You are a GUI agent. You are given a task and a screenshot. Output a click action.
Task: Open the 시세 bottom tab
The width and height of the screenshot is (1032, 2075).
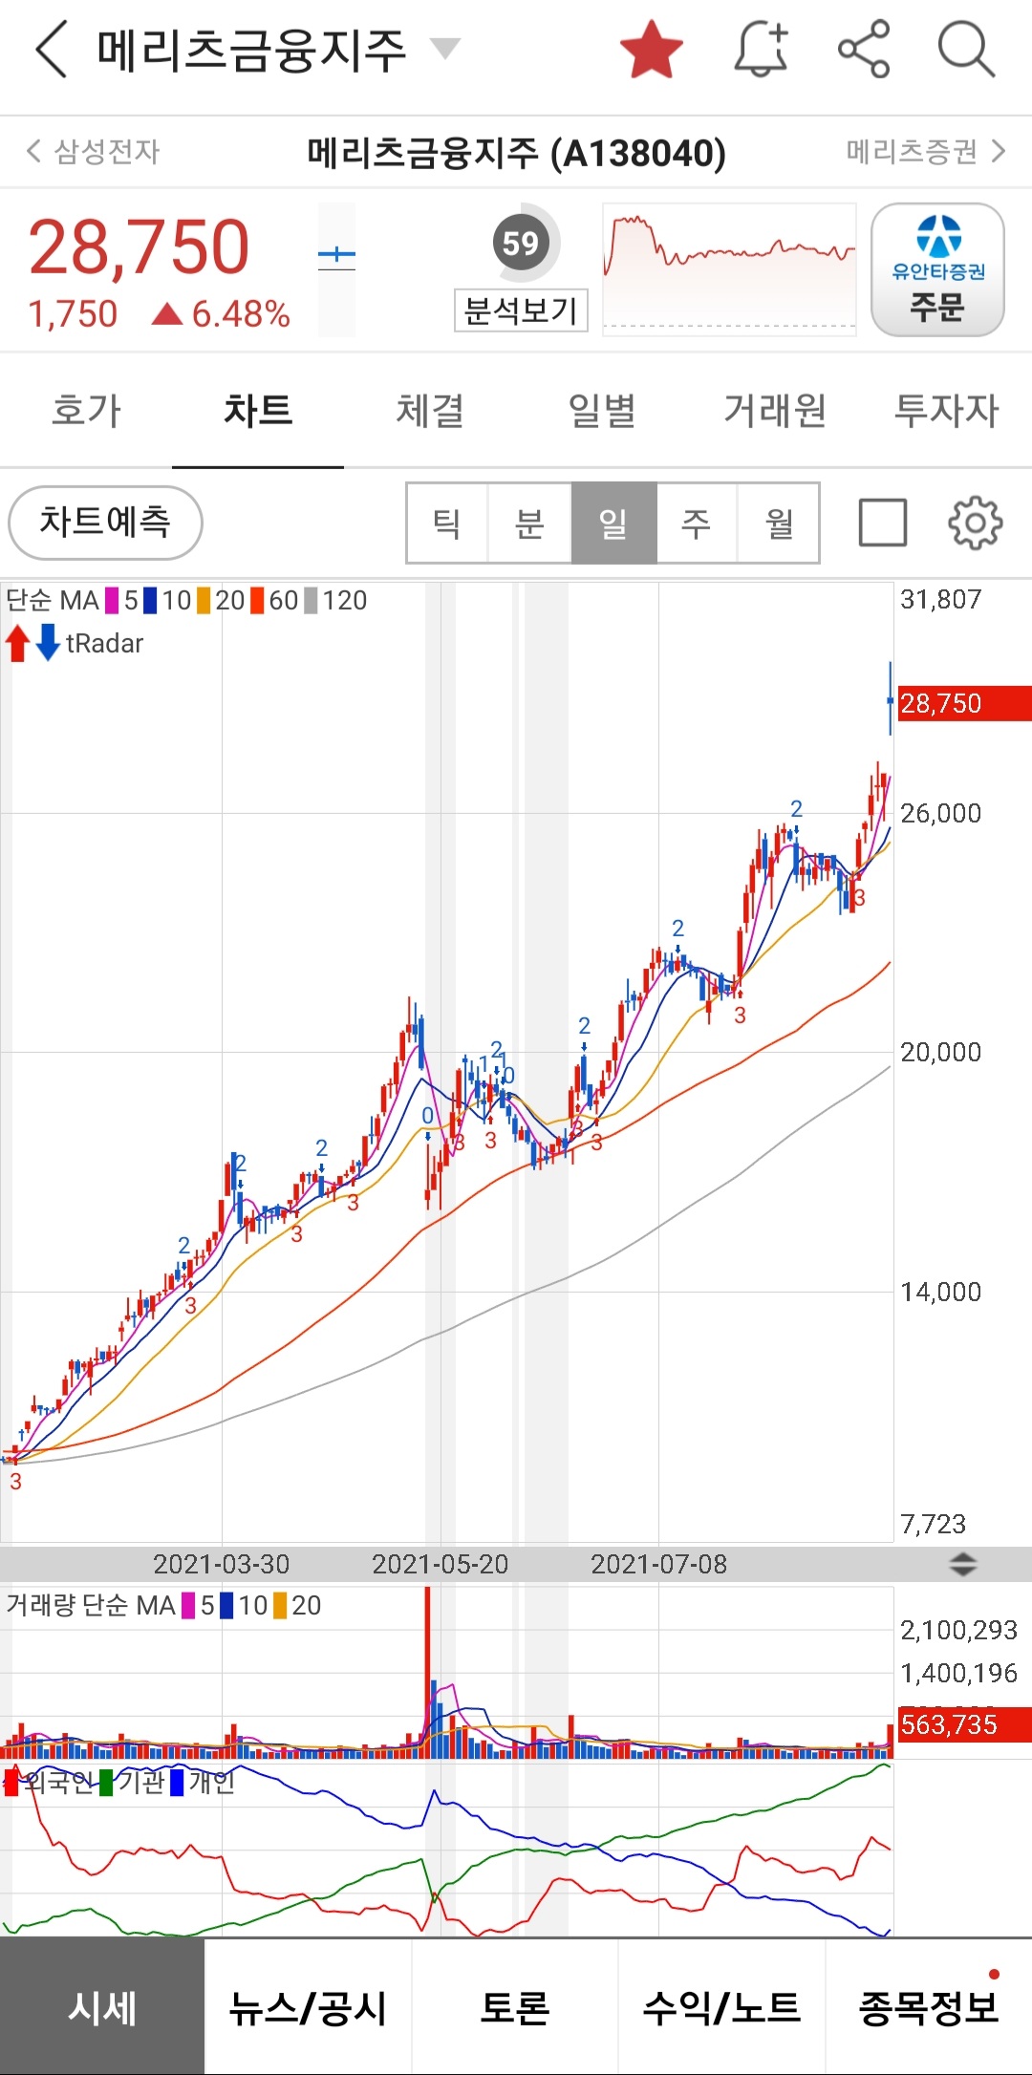(x=102, y=2007)
